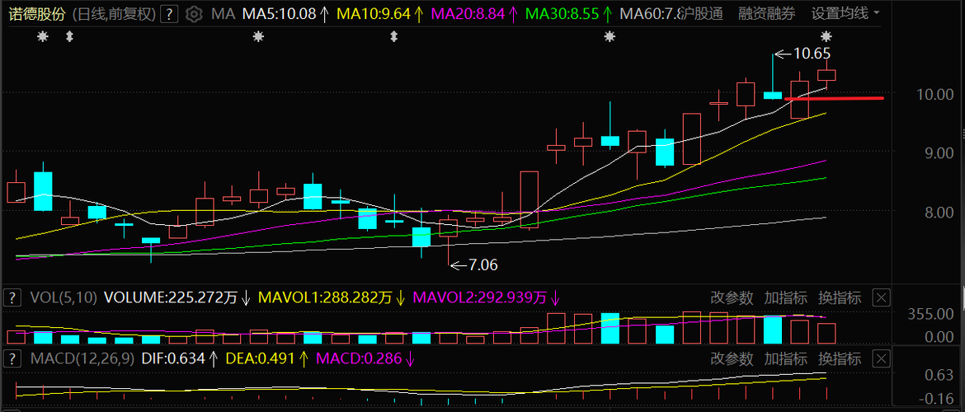Click the MA5:10.08 value
The height and width of the screenshot is (412, 965).
[278, 13]
